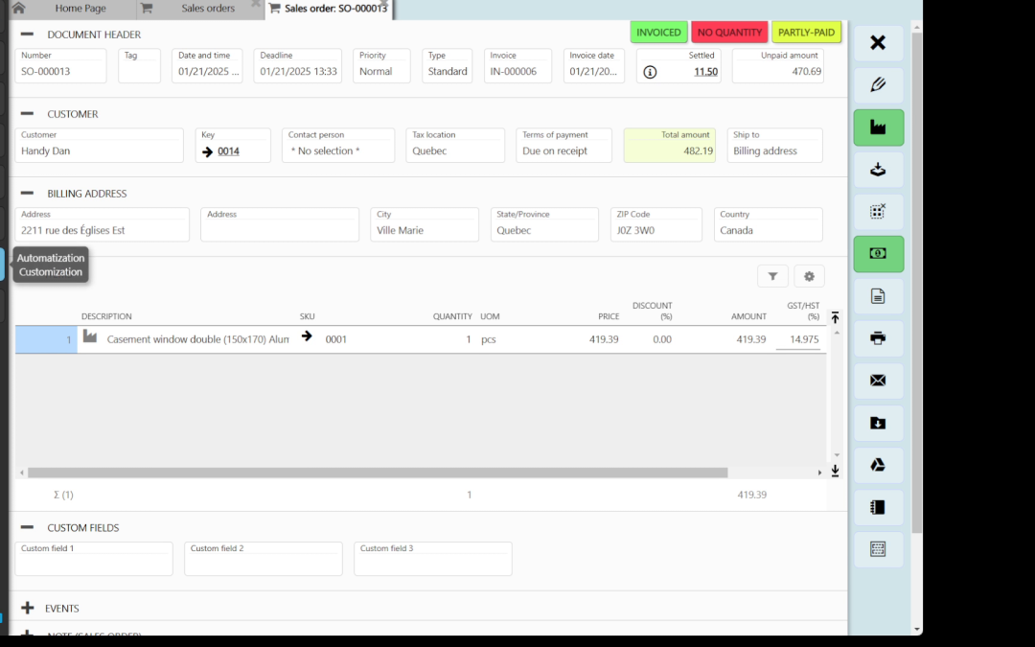Expand the EVENTS section
The width and height of the screenshot is (1035, 647).
pos(27,608)
